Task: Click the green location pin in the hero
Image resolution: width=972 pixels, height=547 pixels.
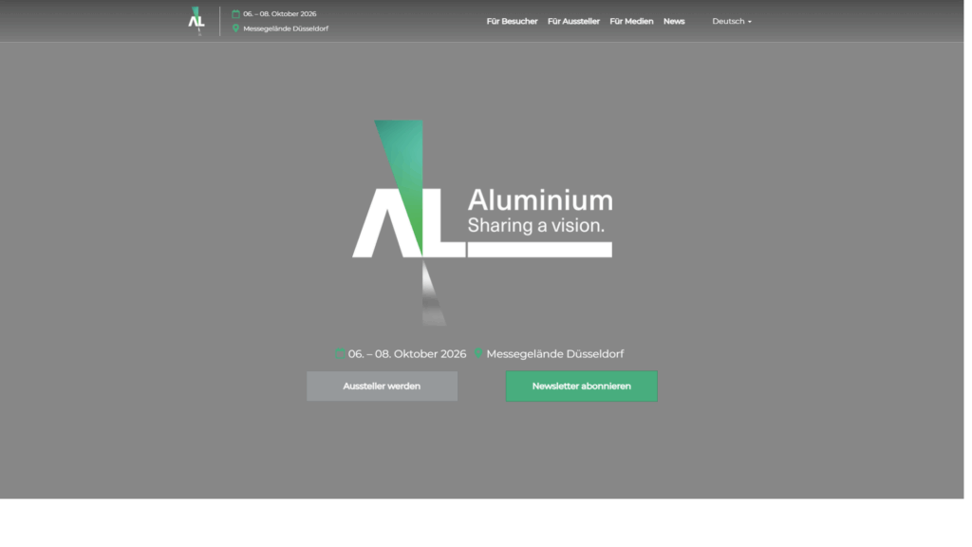Action: pos(478,354)
